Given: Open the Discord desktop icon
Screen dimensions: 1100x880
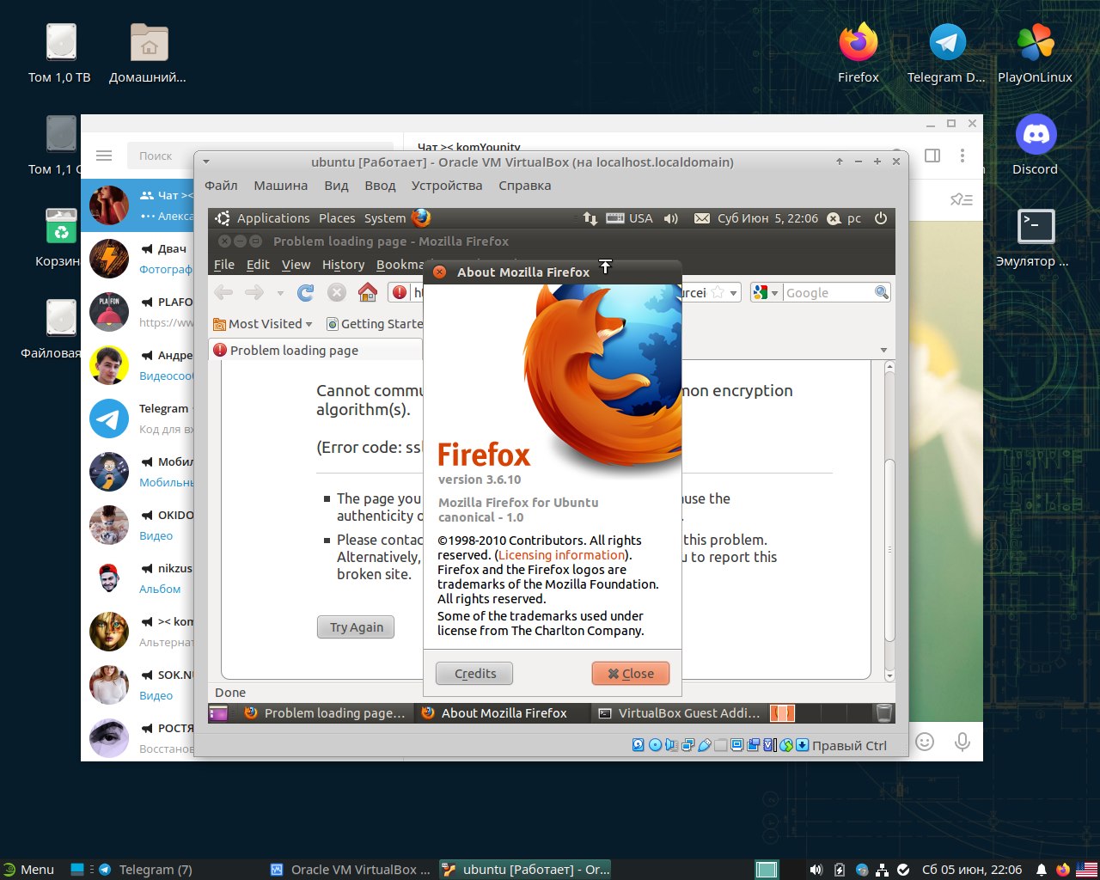Looking at the screenshot, I should (x=1035, y=135).
